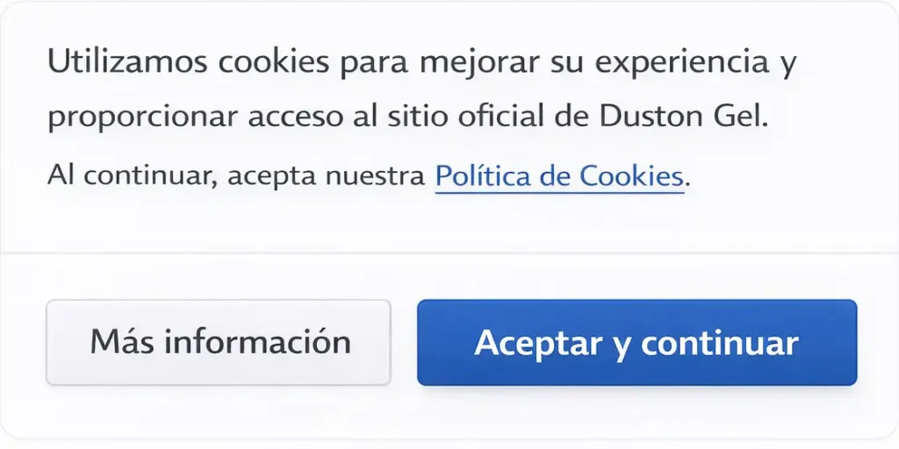View more details via Más información

pyautogui.click(x=219, y=343)
